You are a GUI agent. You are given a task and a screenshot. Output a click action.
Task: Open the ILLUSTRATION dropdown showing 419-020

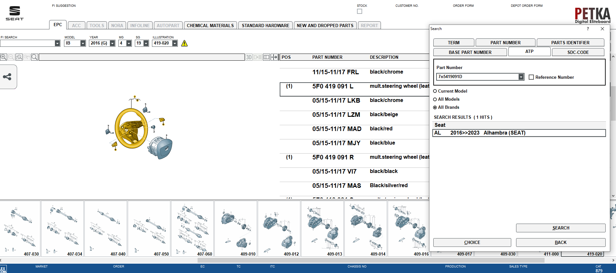175,43
